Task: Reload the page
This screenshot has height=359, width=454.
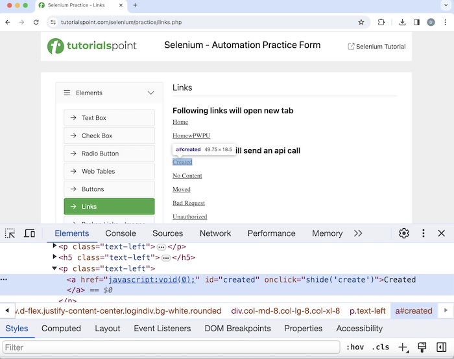Action: (x=36, y=22)
